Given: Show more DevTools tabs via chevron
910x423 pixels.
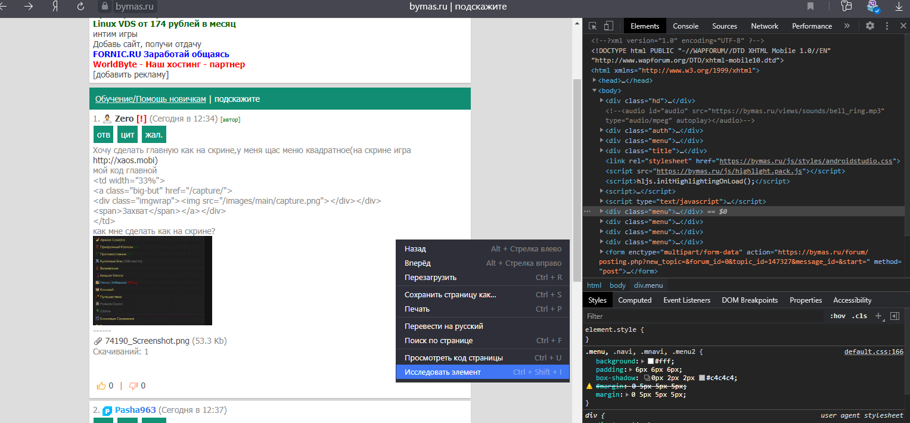Looking at the screenshot, I should 847,26.
